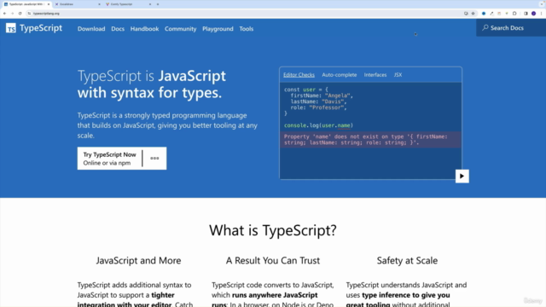This screenshot has width=546, height=307.
Task: Select the JSX example tab
Action: 398,75
